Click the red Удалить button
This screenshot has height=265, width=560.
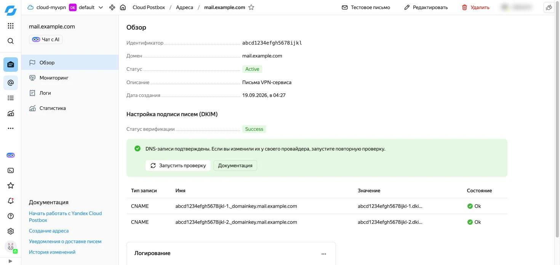pos(475,7)
